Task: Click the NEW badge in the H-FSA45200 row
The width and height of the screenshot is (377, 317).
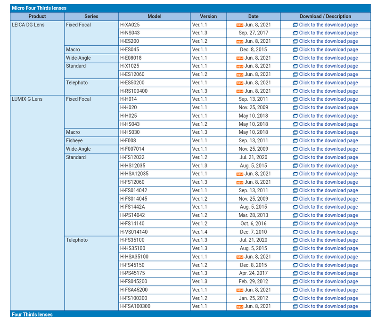Action: (240, 290)
